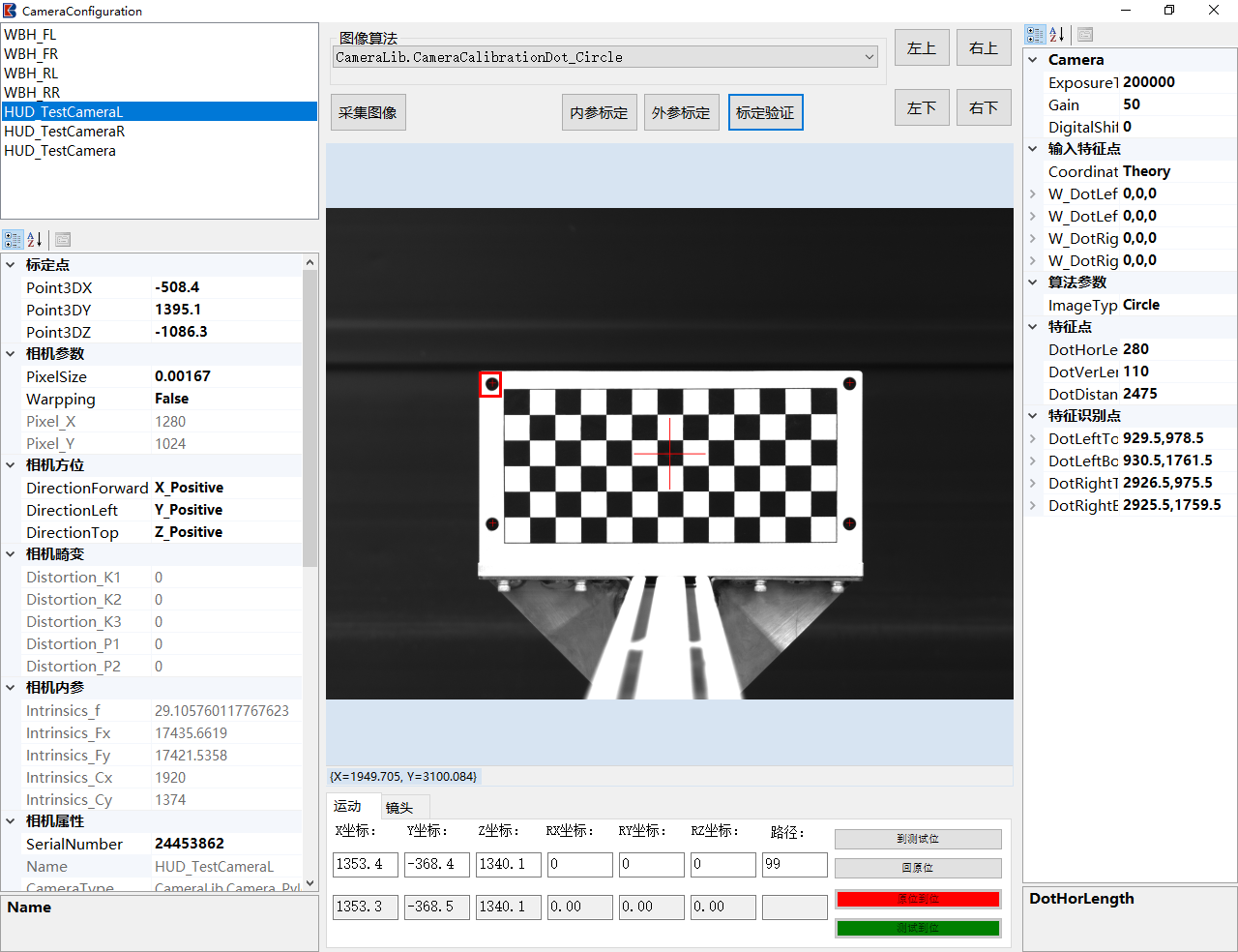Screen dimensions: 1238x952
Task: Click the 内参标定 button
Action: pos(599,112)
